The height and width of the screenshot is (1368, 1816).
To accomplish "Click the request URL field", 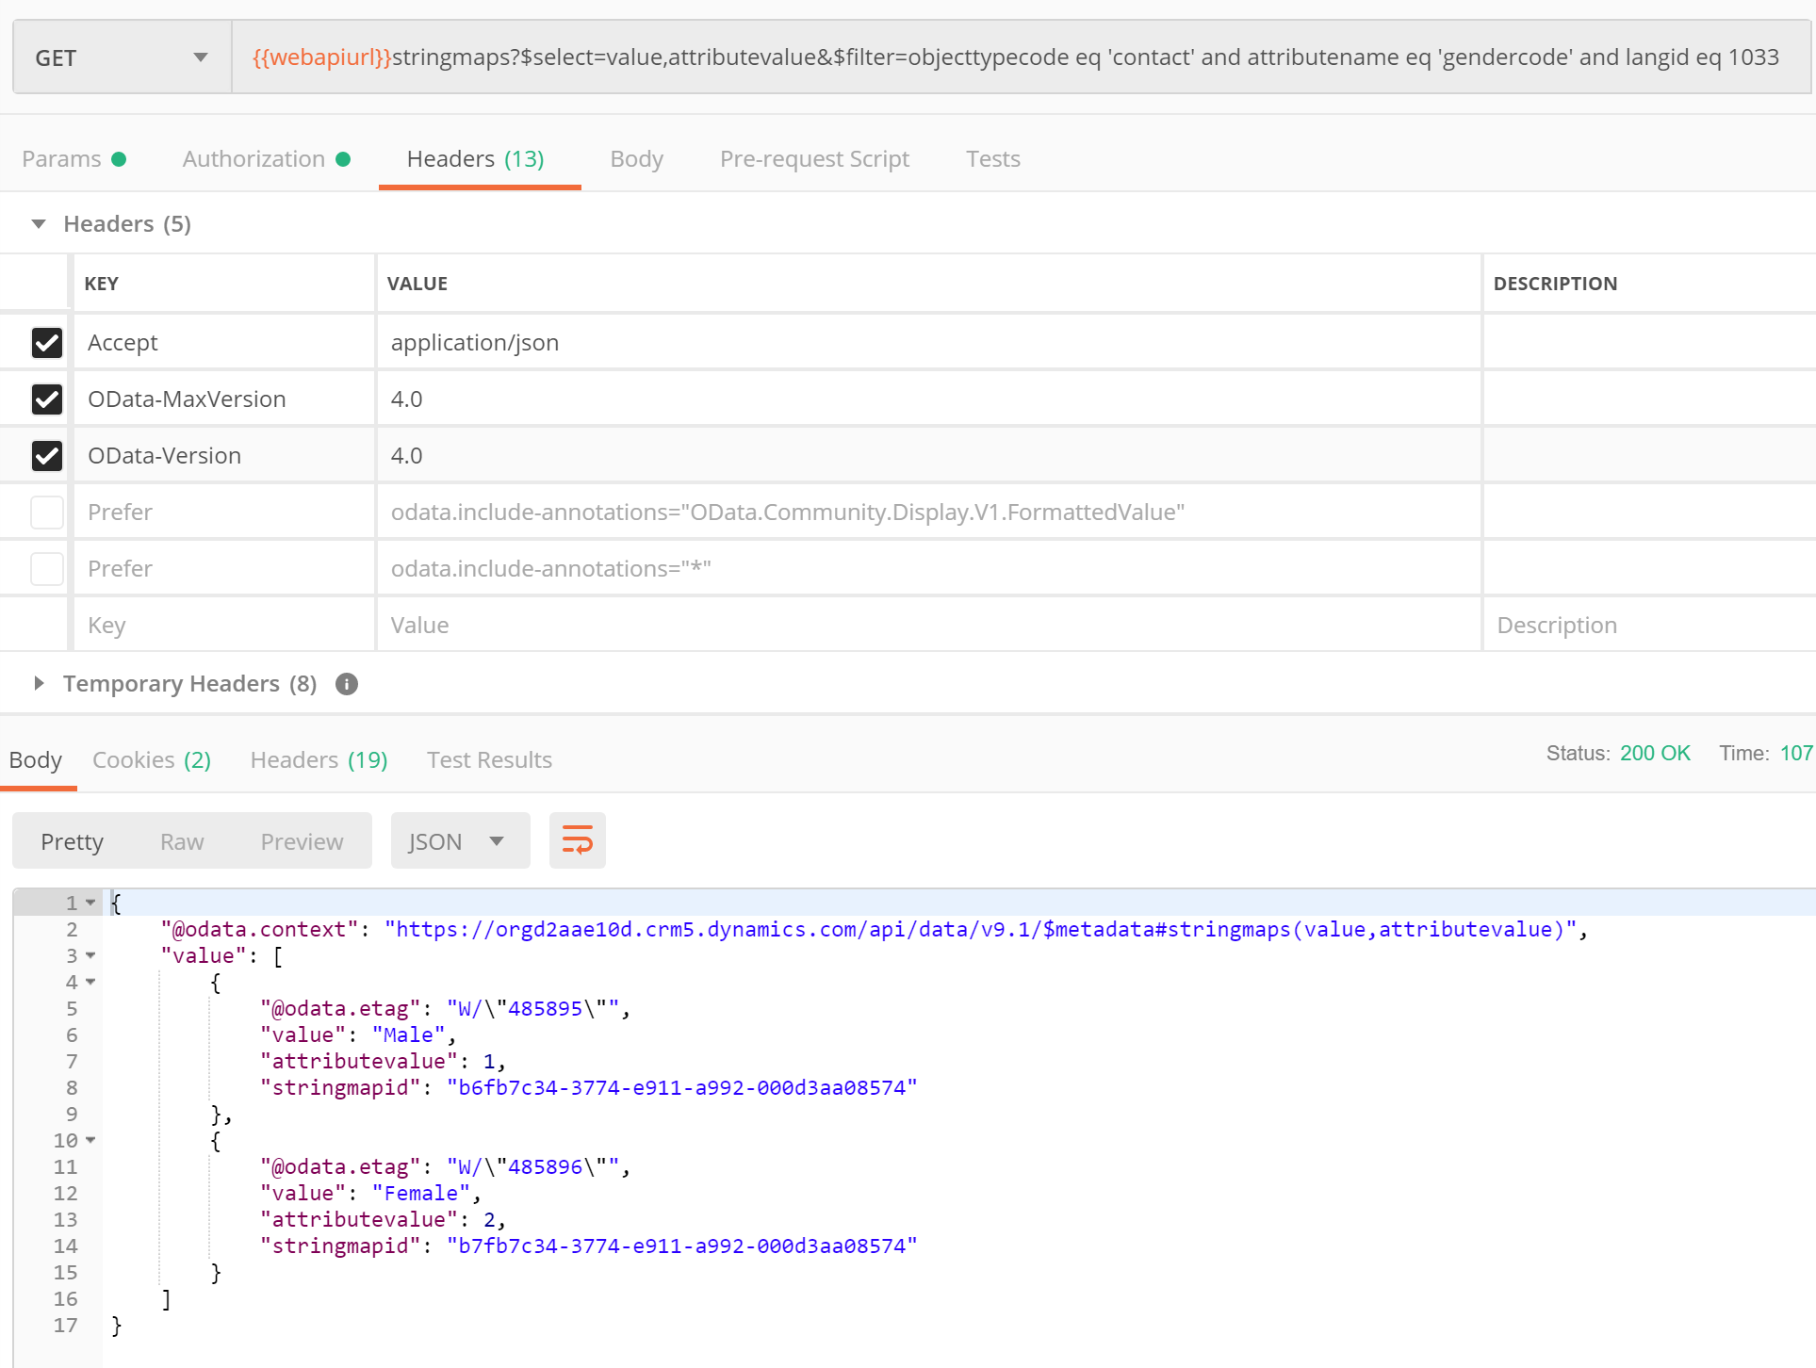I will [1022, 57].
